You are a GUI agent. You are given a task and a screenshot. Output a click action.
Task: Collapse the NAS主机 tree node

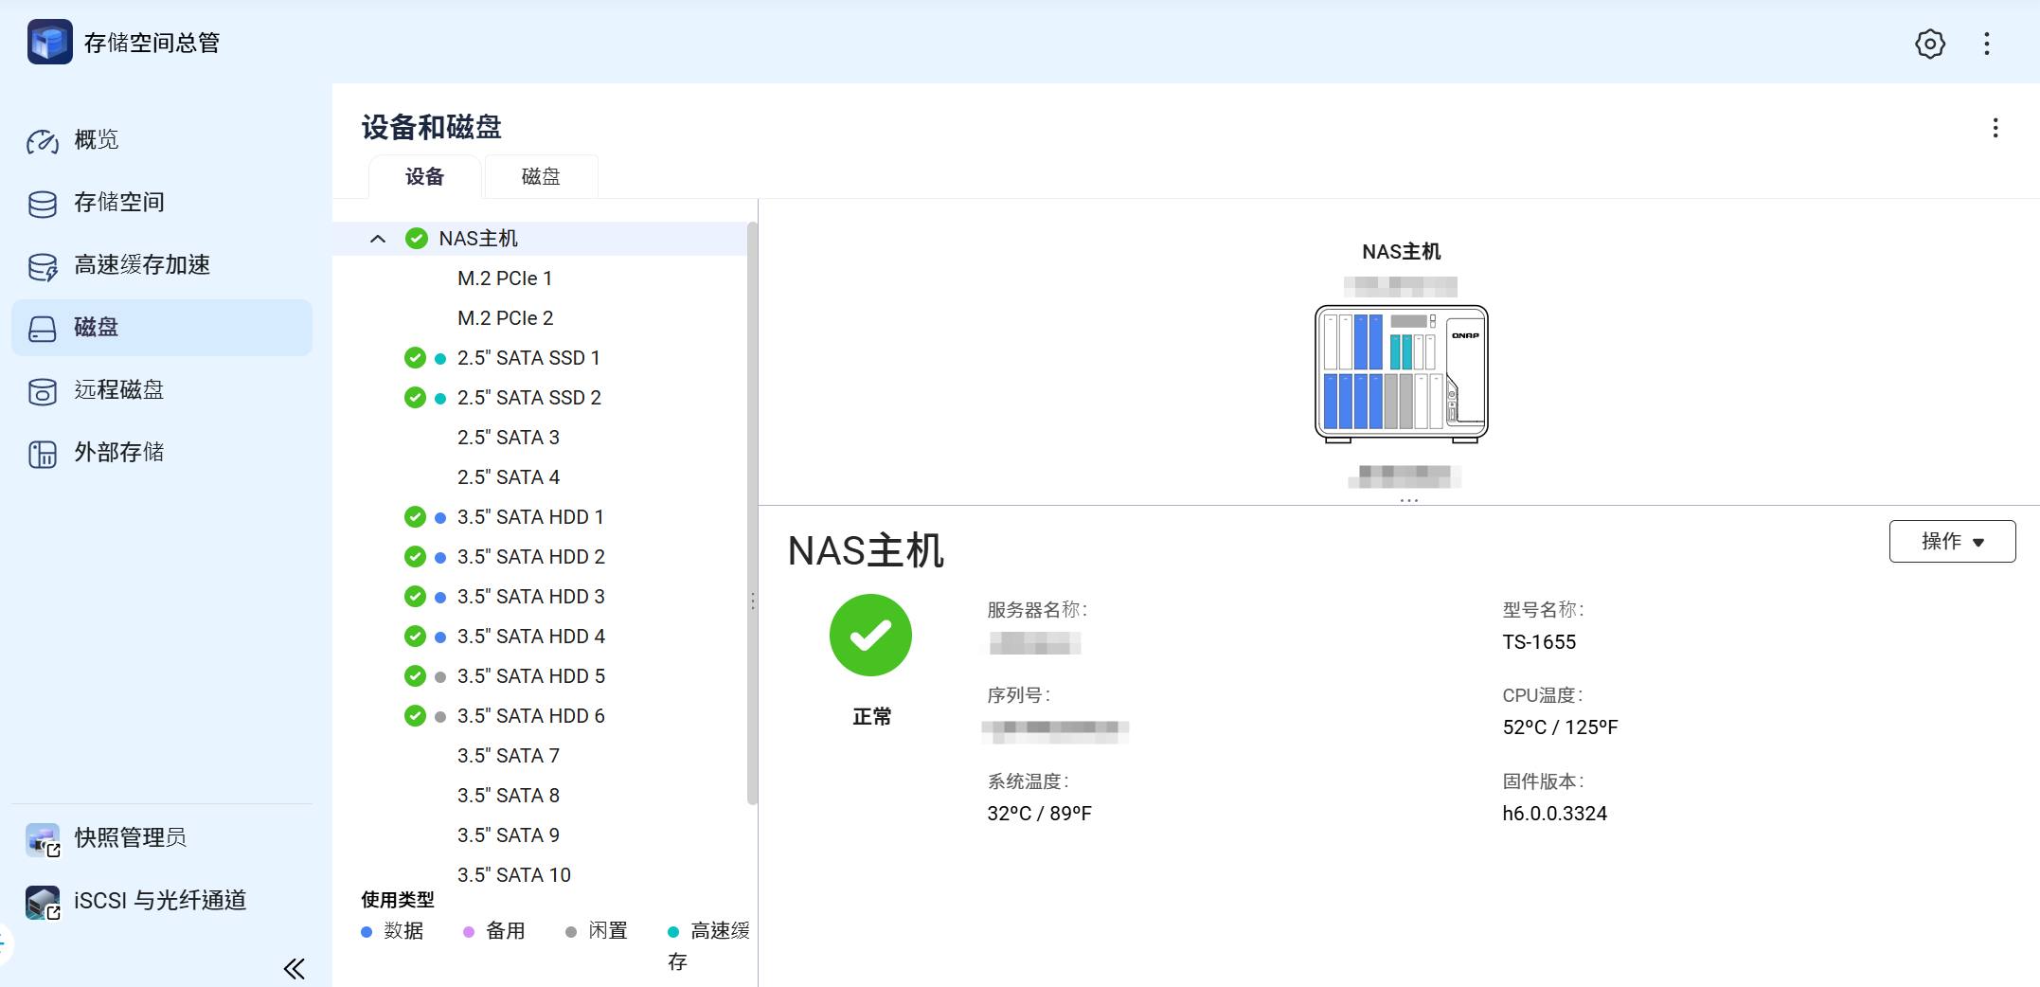point(378,239)
